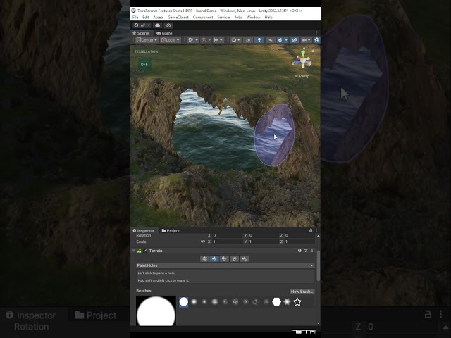Select the star outline brush
Screen dimensions: 451x338
[x=297, y=302]
